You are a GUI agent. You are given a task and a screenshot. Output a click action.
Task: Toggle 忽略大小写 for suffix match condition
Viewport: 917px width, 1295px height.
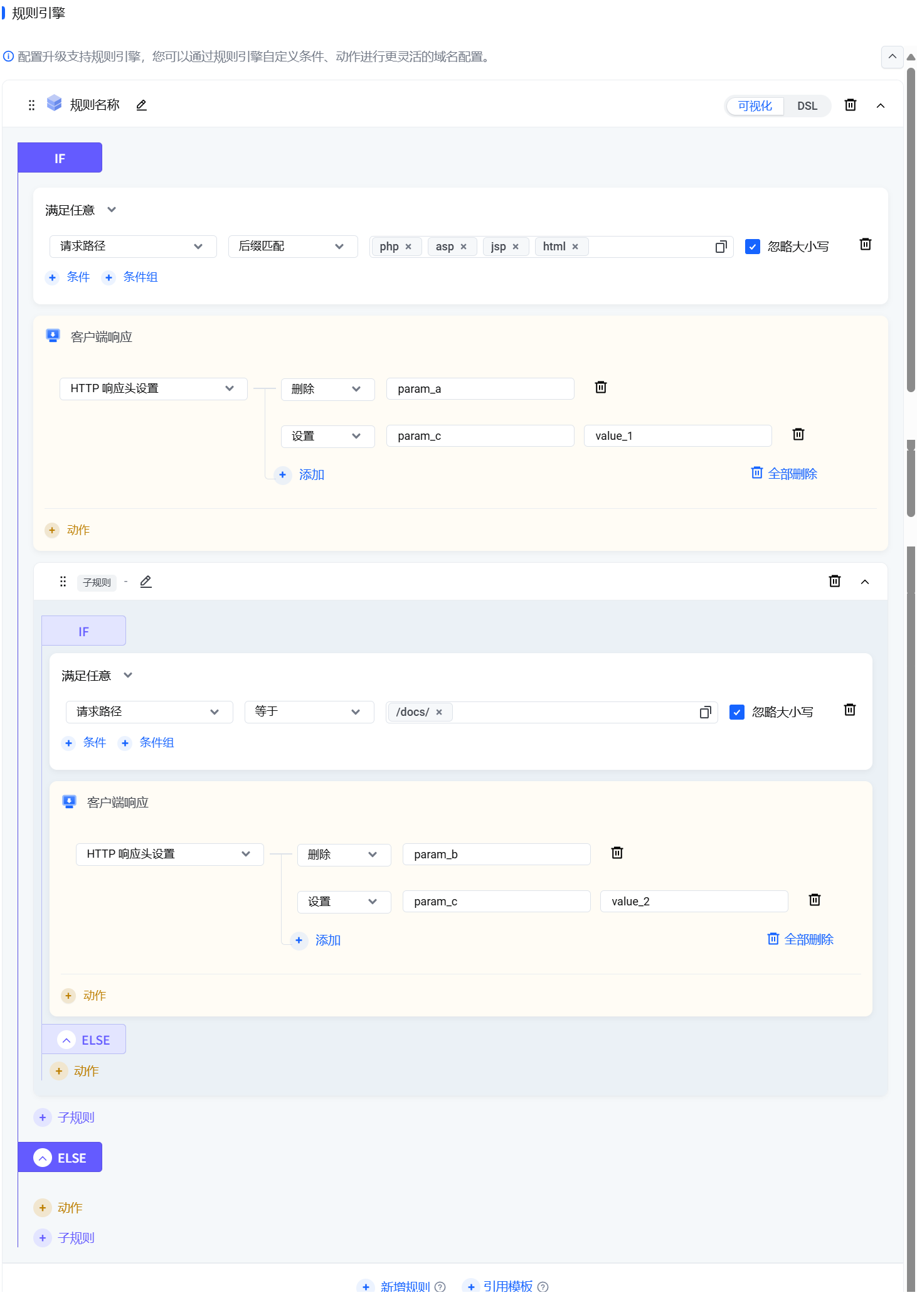point(753,247)
